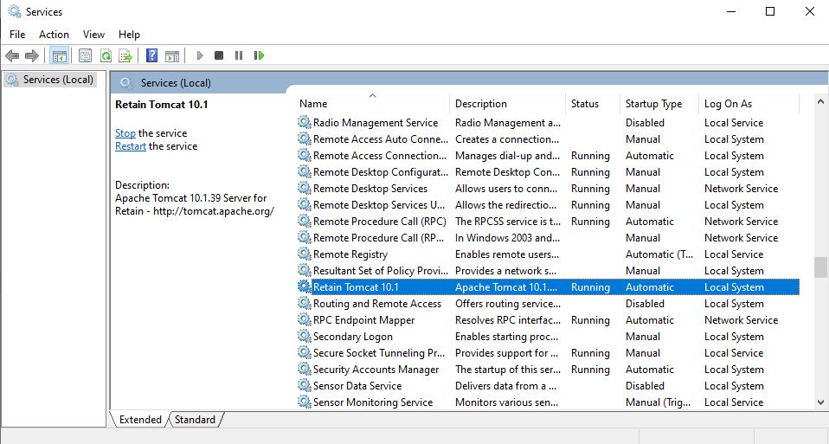
Task: Open Properties from the toolbar icon
Action: pyautogui.click(x=85, y=55)
